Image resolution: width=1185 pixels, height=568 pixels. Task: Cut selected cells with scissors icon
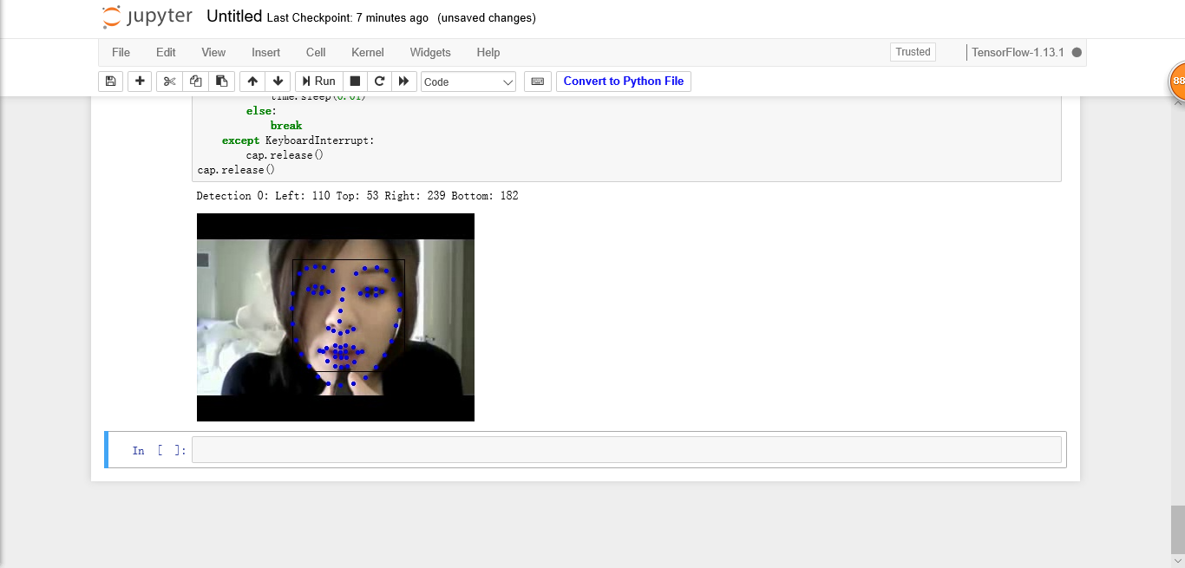point(169,81)
